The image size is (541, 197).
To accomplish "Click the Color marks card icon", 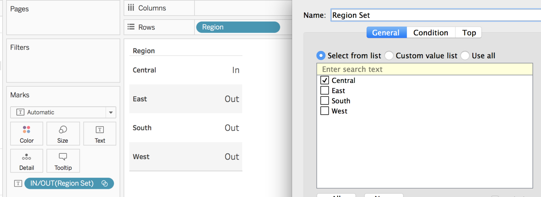I will 26,130.
